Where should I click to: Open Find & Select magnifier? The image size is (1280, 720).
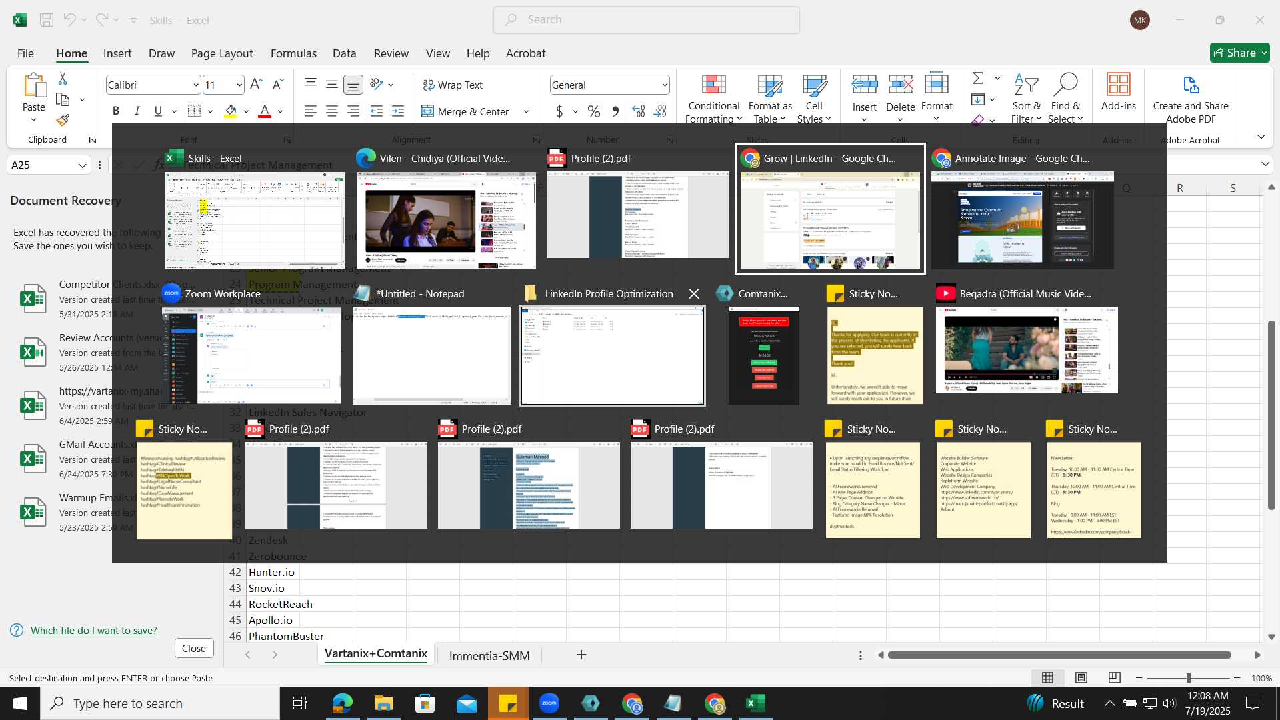click(1065, 99)
